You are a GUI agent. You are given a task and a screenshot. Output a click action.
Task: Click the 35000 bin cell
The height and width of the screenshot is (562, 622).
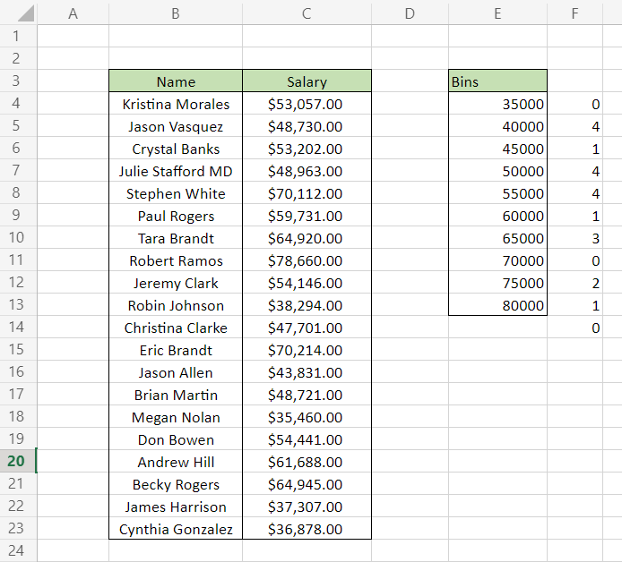(497, 104)
